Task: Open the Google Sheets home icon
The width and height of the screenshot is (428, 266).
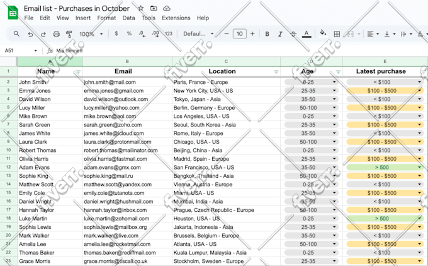Action: click(13, 13)
